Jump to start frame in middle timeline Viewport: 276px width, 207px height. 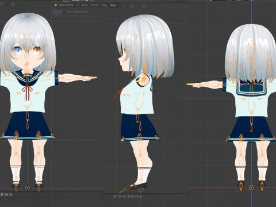coord(120,197)
